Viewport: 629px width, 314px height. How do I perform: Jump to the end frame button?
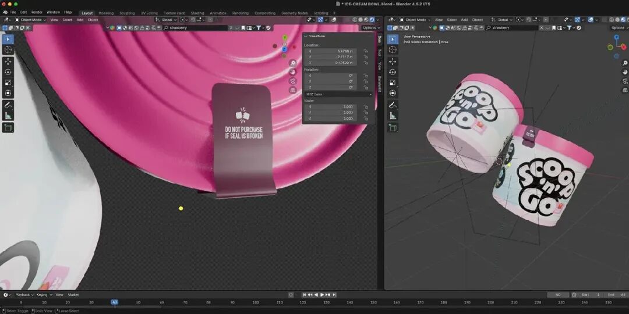tap(334, 295)
